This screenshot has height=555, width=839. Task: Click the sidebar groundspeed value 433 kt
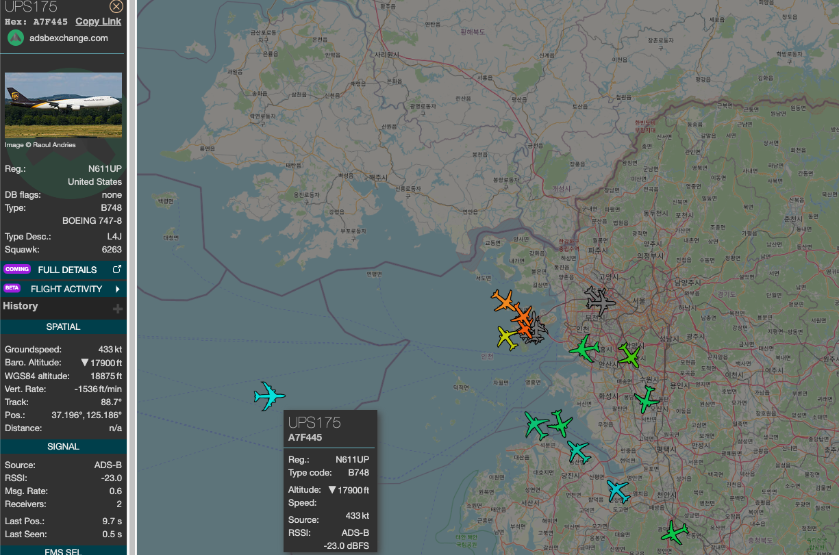pos(110,349)
